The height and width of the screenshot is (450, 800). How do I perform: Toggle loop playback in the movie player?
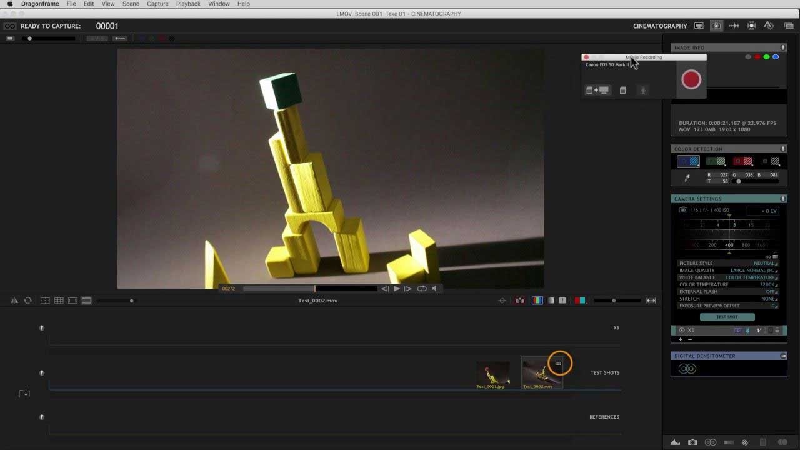pos(422,289)
